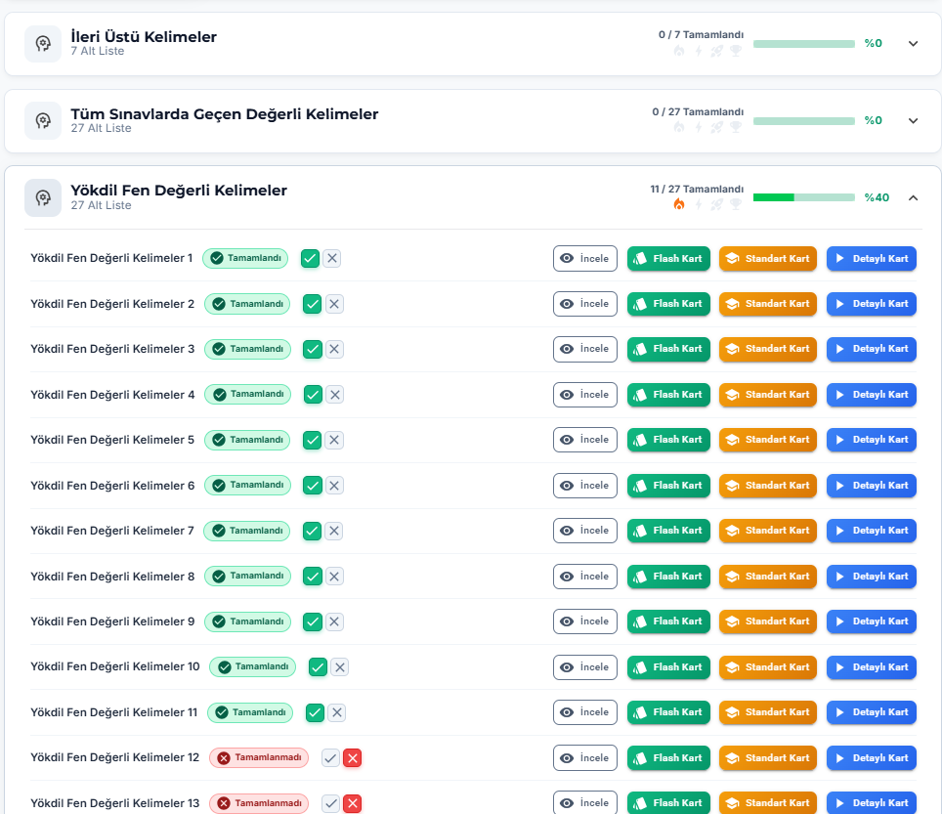The image size is (942, 814).
Task: Start Flash Kart for Kelimeler 4
Action: tap(668, 395)
